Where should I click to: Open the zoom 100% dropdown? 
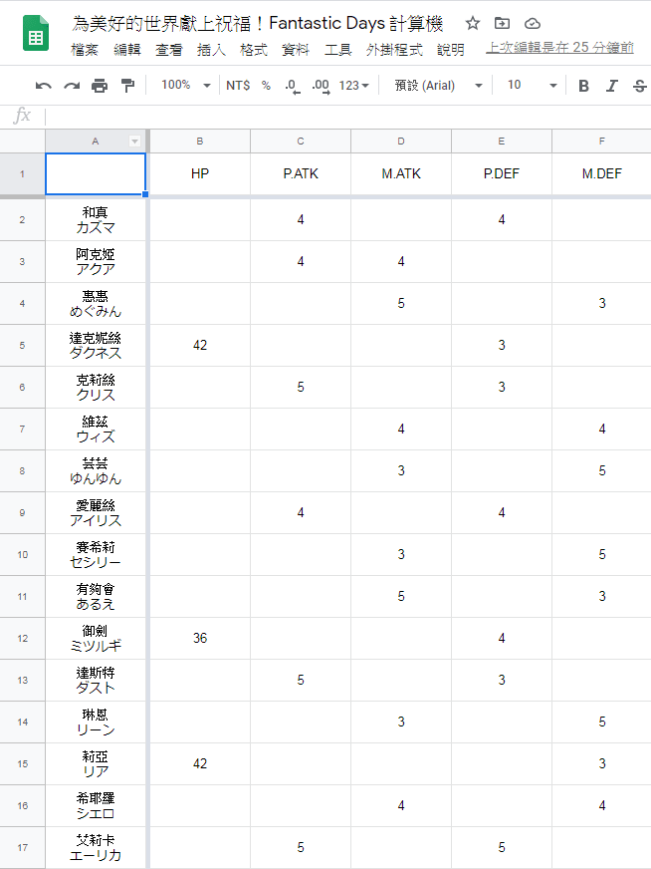point(186,86)
